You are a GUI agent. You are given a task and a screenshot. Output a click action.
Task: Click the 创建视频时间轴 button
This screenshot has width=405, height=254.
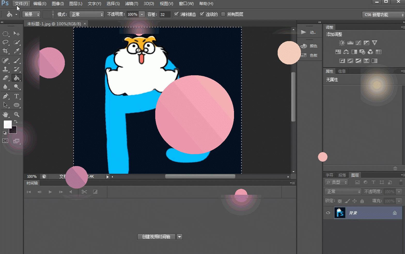156,237
